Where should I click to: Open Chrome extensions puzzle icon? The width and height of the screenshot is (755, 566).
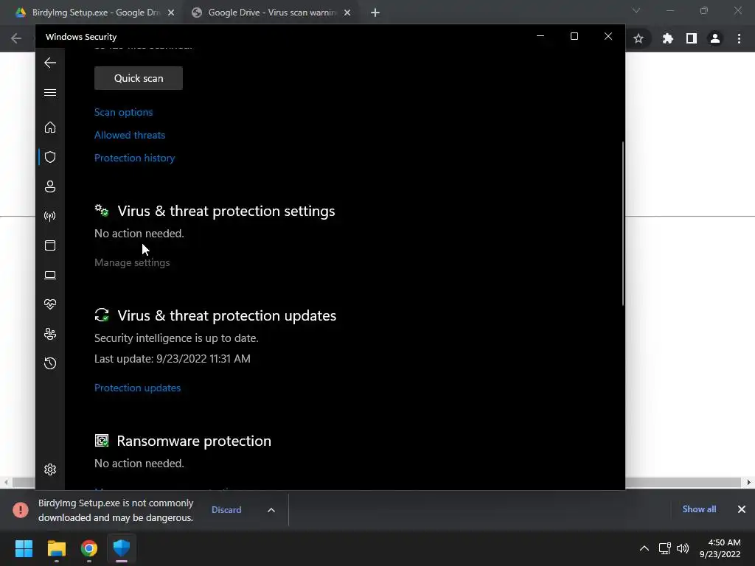667,38
